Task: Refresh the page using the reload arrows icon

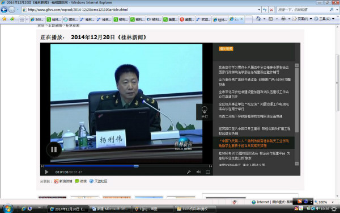Action: 265,10
